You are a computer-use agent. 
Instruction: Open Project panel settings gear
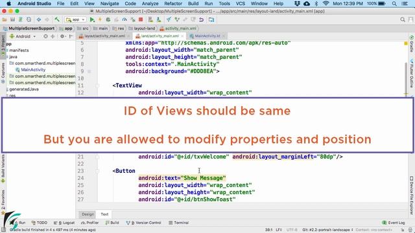(62, 36)
